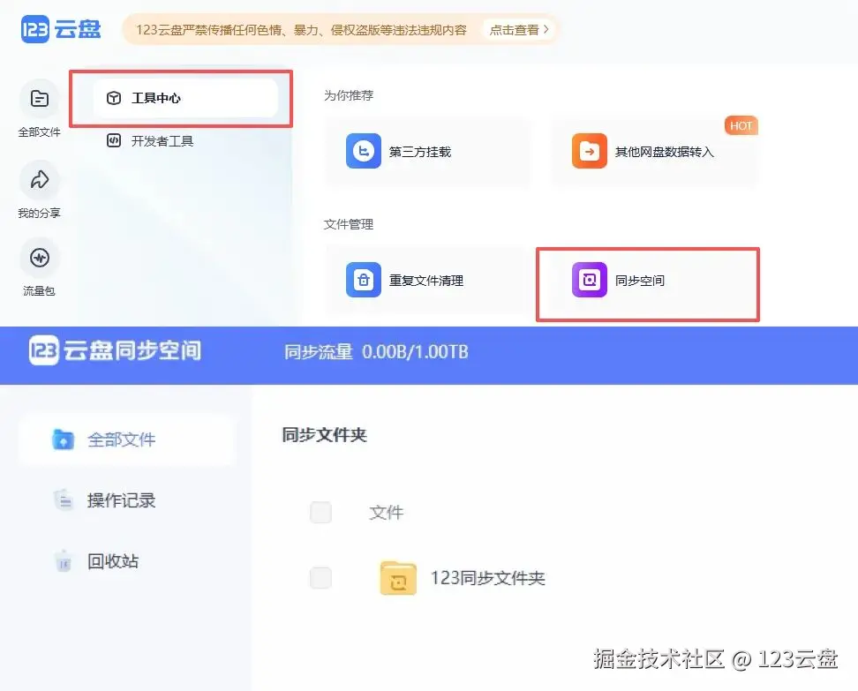Click the 工具中心 cube icon
Screen dimensions: 858x691
click(x=113, y=98)
